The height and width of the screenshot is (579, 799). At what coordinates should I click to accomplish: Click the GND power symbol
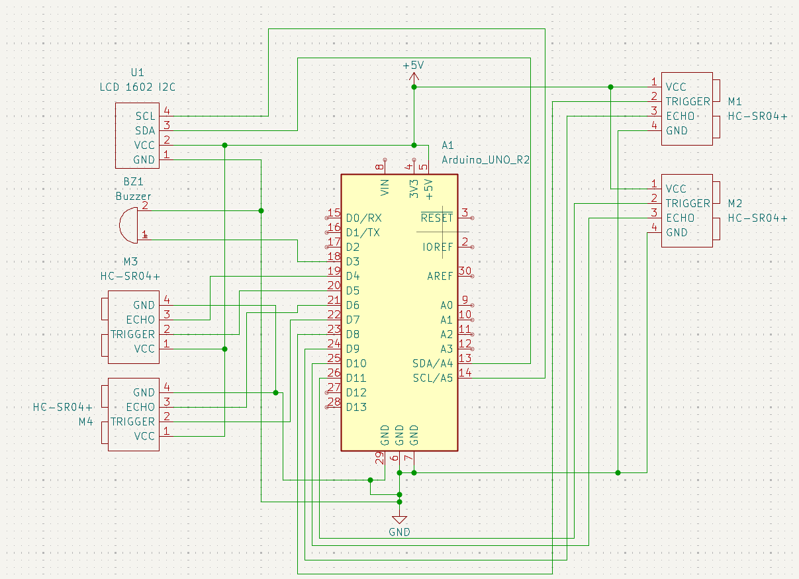click(x=399, y=521)
